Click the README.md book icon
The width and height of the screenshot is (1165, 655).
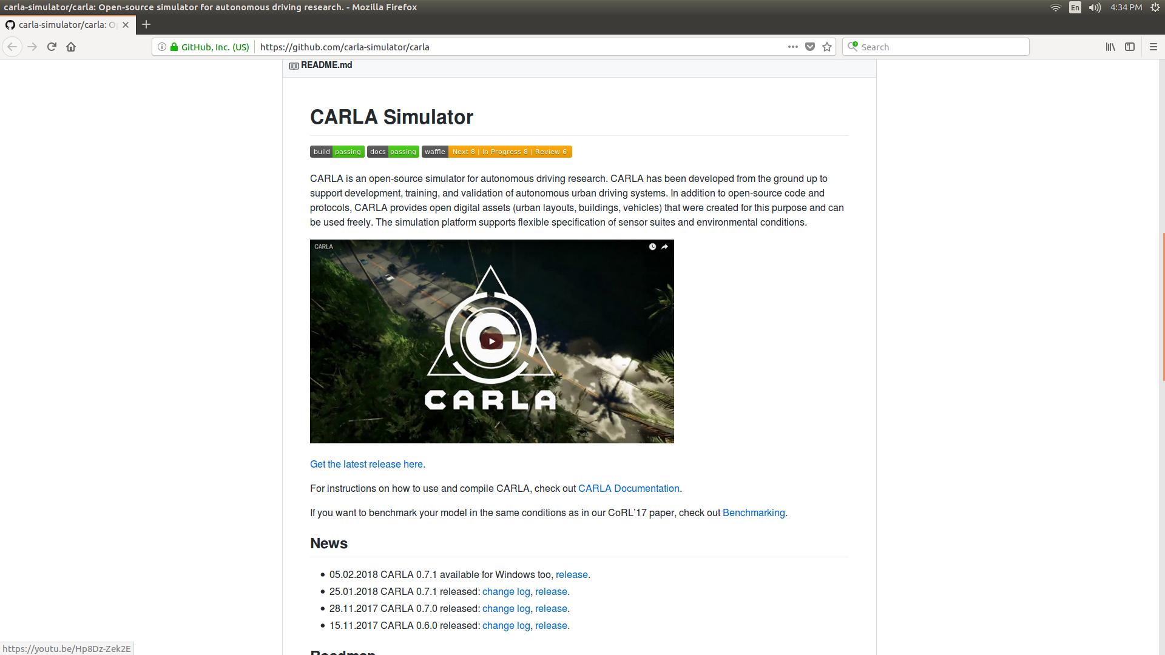tap(294, 65)
